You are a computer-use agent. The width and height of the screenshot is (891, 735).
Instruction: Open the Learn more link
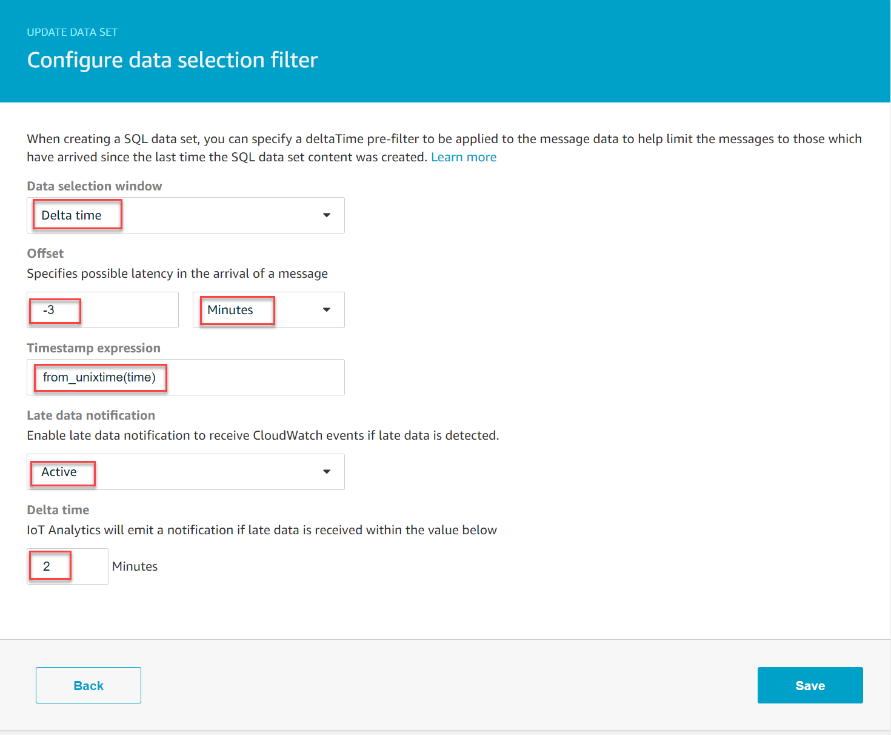(464, 157)
